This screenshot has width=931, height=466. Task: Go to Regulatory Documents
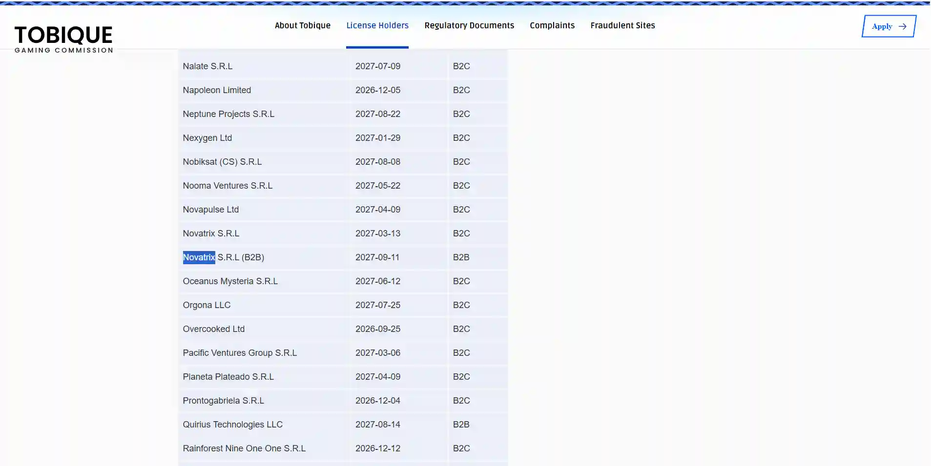pos(469,25)
